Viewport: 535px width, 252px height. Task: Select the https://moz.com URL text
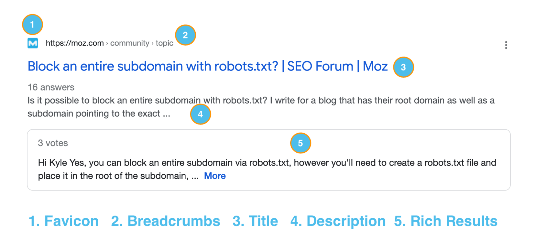(74, 43)
